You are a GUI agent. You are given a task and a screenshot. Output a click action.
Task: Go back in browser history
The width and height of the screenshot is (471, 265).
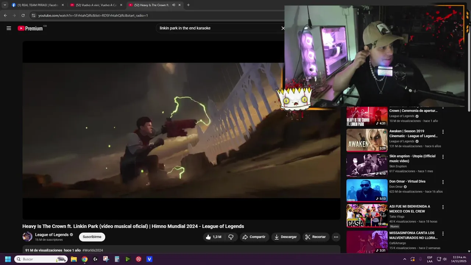(x=5, y=15)
